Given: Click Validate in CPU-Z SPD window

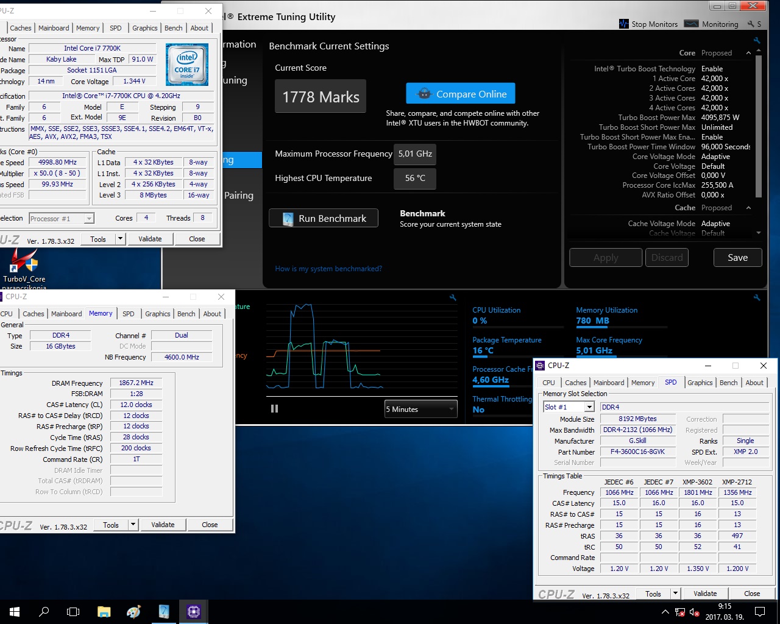Looking at the screenshot, I should [x=705, y=594].
